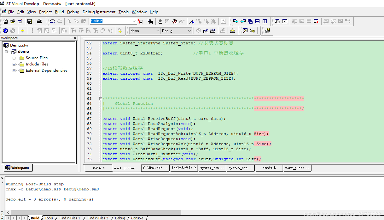Click the hand breakpoint icon
This screenshot has height=220, width=384.
(160, 21)
